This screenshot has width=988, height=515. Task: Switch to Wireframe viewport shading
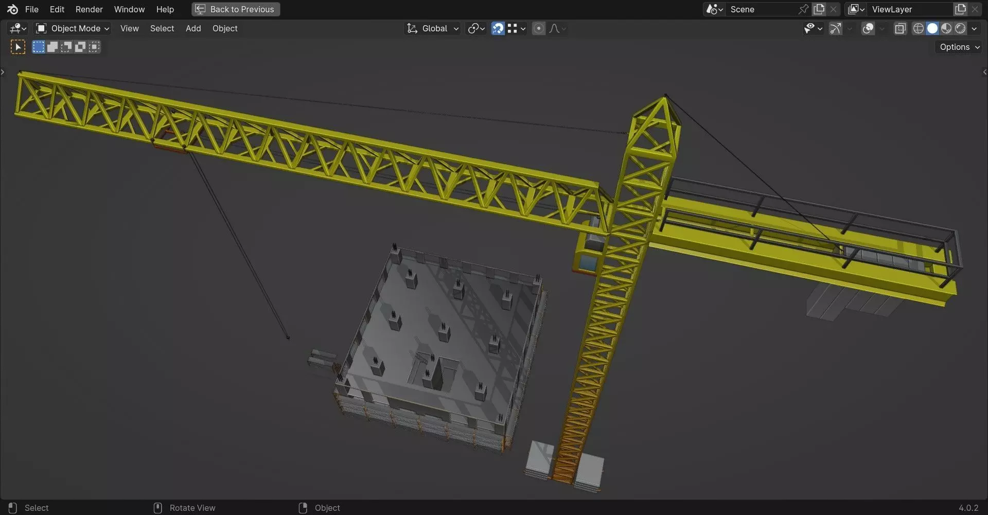[x=919, y=28]
